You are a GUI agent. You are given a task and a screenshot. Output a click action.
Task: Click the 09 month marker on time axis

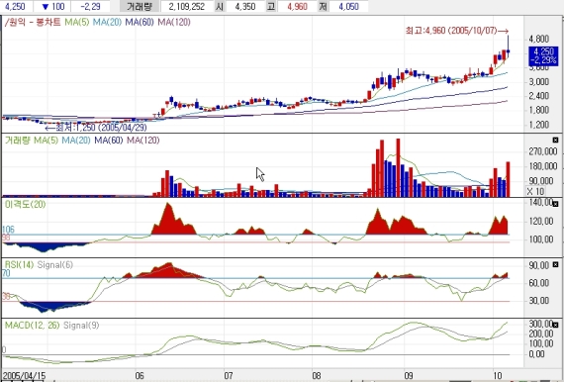tap(409, 376)
